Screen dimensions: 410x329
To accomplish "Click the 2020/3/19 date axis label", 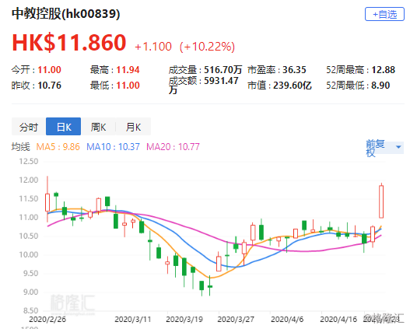I will point(184,319).
